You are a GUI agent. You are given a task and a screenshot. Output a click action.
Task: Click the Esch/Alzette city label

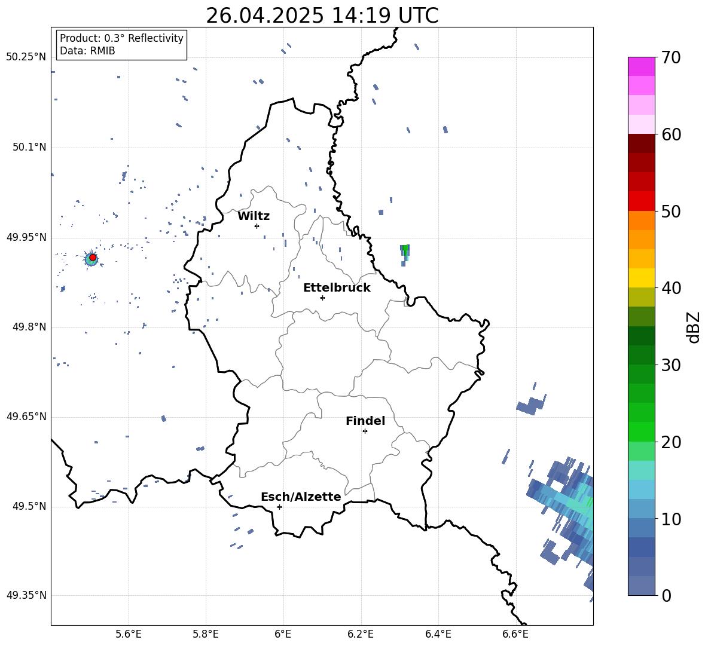coord(301,497)
